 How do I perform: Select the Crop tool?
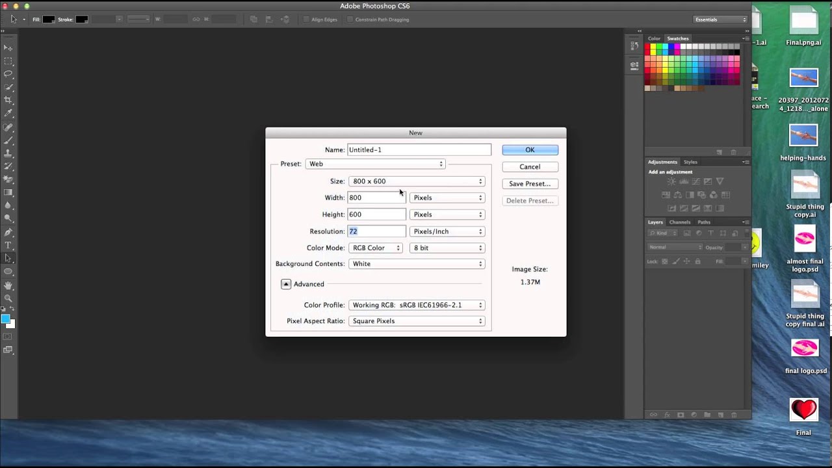[8, 100]
